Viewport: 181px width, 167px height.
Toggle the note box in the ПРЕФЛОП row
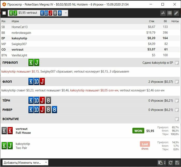click(177, 63)
